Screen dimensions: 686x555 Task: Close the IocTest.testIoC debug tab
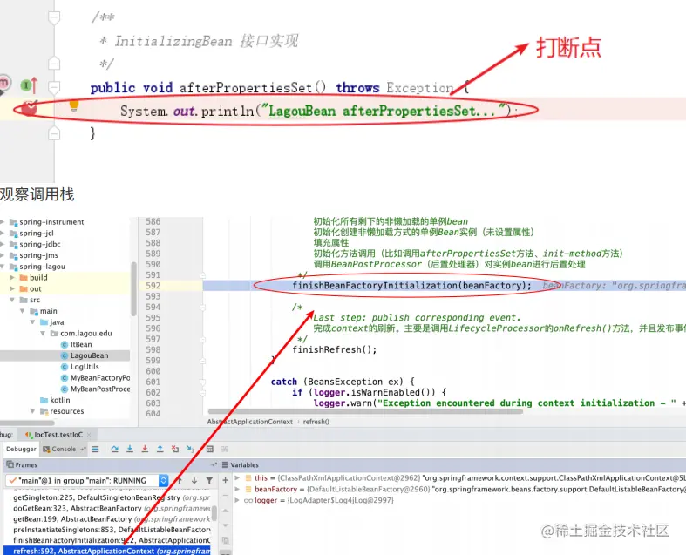(x=89, y=435)
